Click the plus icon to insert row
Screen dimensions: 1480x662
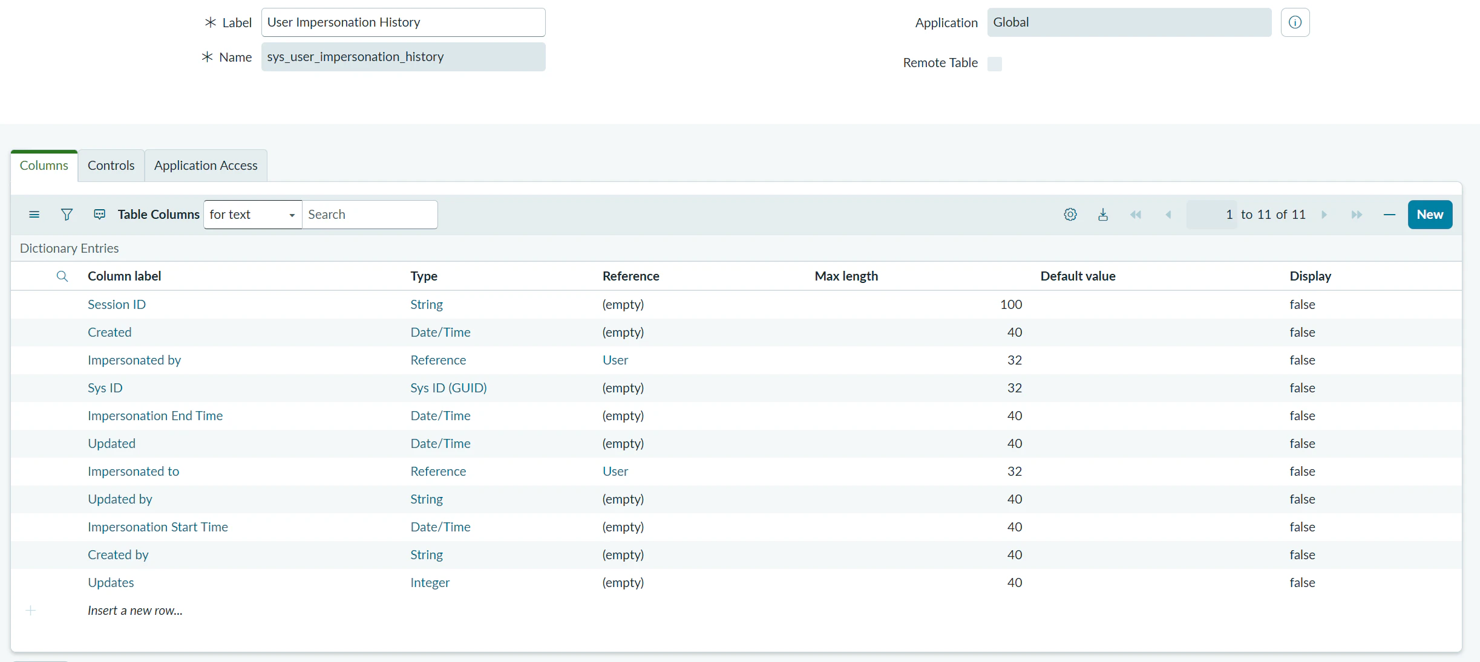[x=31, y=611]
